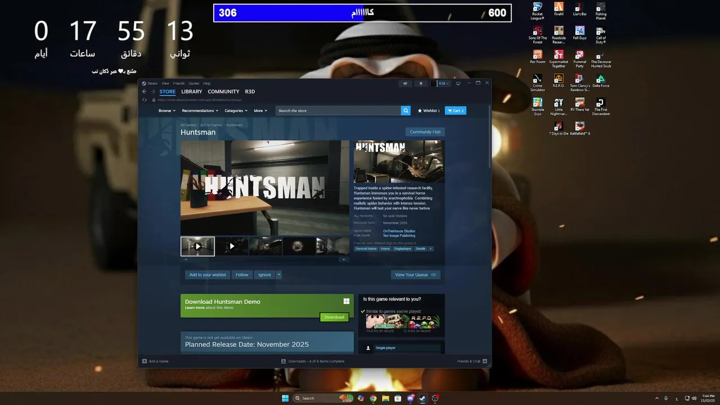
Task: Show hidden system tray icons
Action: tap(656, 398)
